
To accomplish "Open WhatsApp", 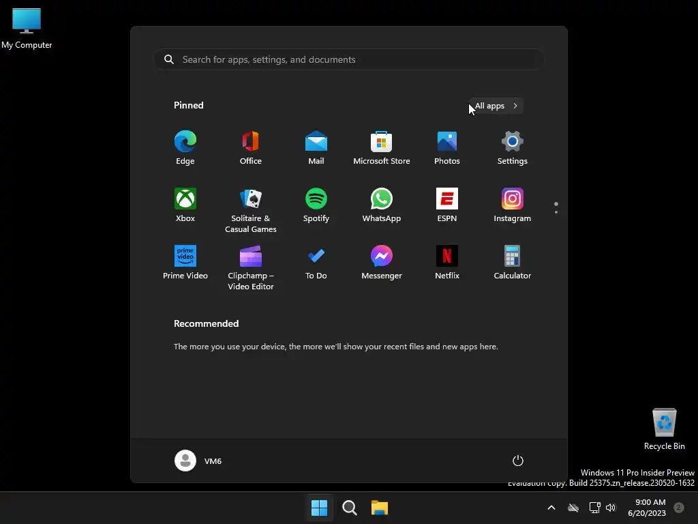I will (382, 205).
